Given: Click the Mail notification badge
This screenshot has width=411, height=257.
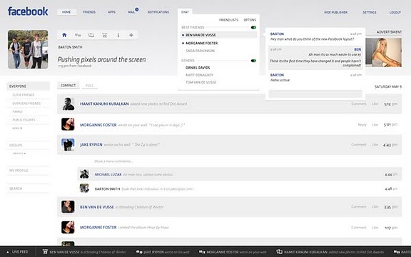Looking at the screenshot, I should coord(137,9).
